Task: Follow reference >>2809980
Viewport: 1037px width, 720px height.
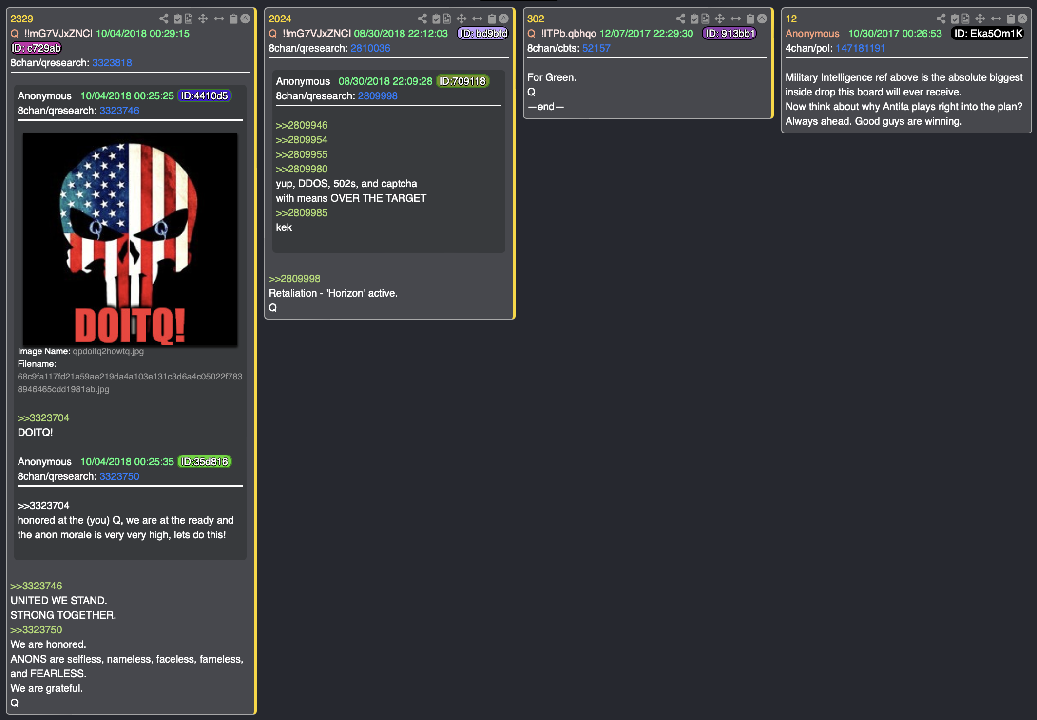Action: pos(302,169)
